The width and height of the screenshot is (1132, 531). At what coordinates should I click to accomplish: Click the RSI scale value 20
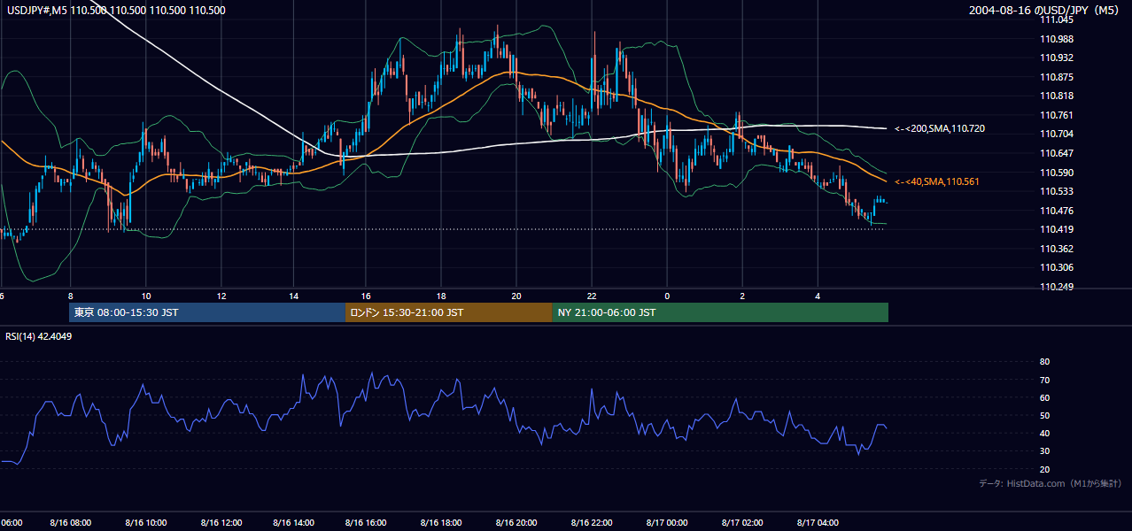click(x=1044, y=469)
